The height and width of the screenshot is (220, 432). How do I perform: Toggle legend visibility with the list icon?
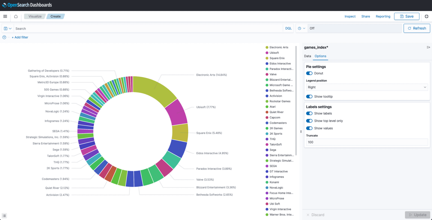pyautogui.click(x=4, y=215)
